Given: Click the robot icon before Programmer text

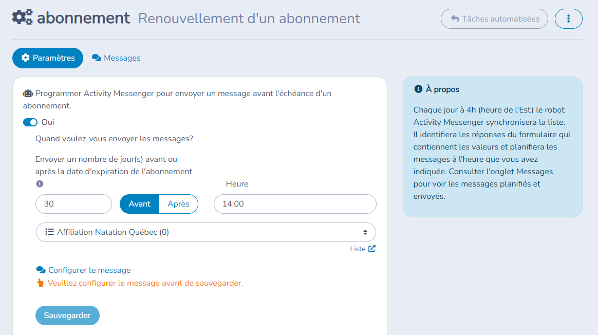Looking at the screenshot, I should pos(28,94).
